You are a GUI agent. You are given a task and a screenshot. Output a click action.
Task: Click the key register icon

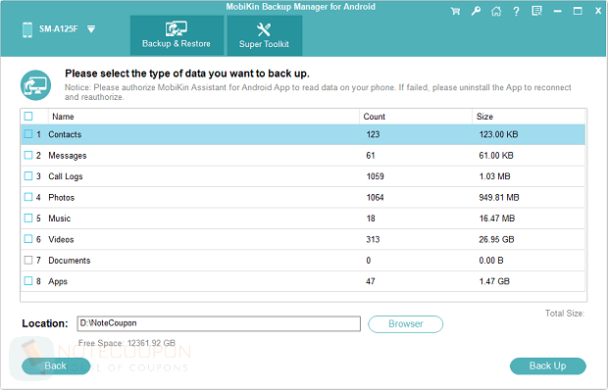(476, 11)
